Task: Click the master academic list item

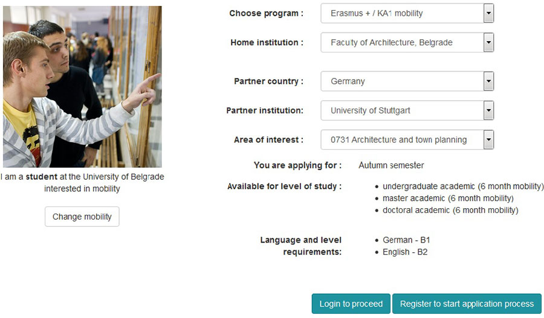Action: 448,199
